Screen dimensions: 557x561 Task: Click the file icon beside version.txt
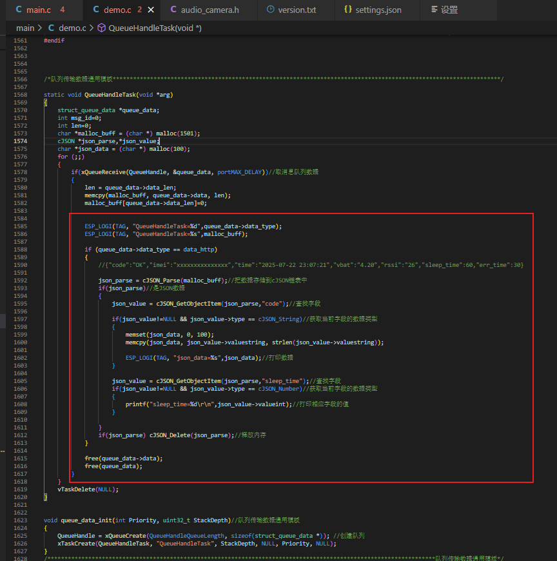click(x=271, y=9)
